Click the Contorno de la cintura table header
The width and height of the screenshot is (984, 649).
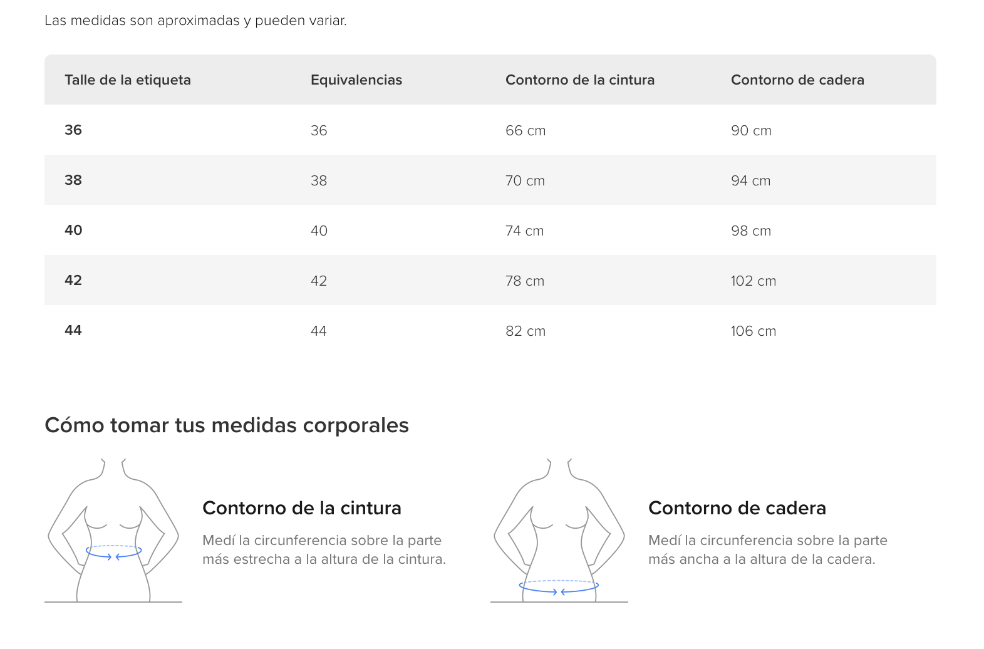(580, 80)
